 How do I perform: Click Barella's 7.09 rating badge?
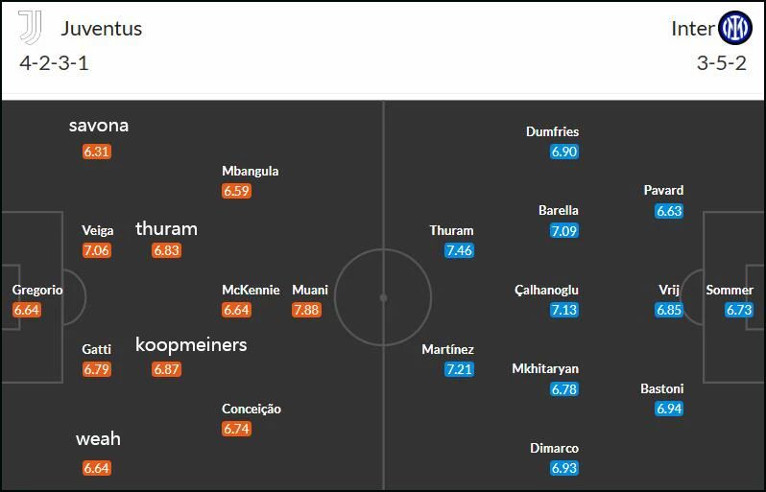pos(563,230)
